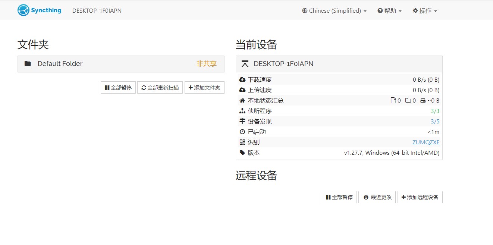This screenshot has width=493, height=245.
Task: Click 添加远程设备 to add a device
Action: point(420,197)
